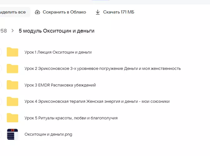Open the Окситоцин и деньги.png thumbnail
The height and width of the screenshot is (156, 210).
[x=13, y=134]
